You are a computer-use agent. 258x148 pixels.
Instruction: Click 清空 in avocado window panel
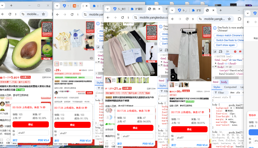(15, 140)
